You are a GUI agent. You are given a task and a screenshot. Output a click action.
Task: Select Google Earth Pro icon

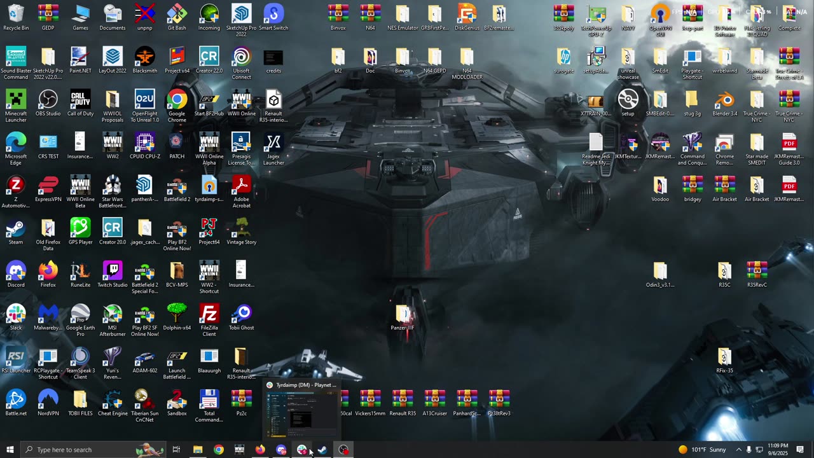(80, 319)
